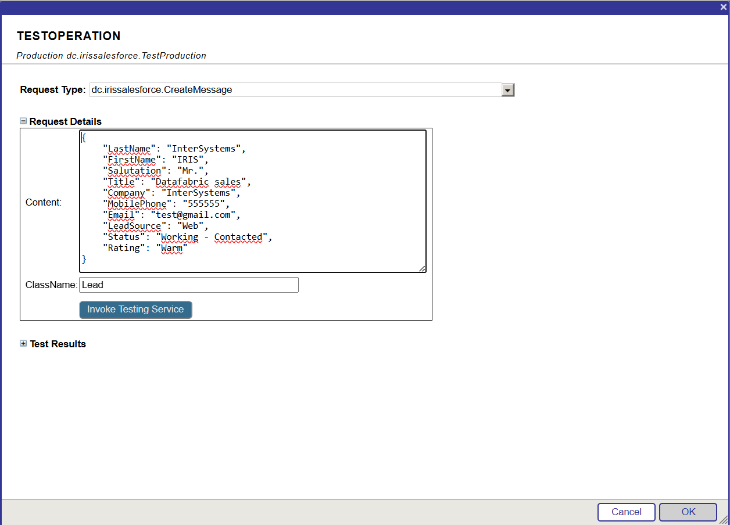Click Invoke Testing Service button
This screenshot has width=730, height=525.
(135, 310)
